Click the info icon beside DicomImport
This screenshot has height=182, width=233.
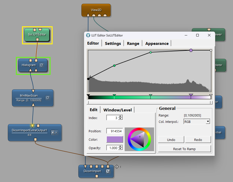pyautogui.click(x=117, y=167)
